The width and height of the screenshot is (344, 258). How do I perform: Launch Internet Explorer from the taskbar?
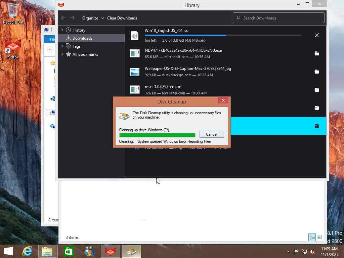tap(27, 251)
